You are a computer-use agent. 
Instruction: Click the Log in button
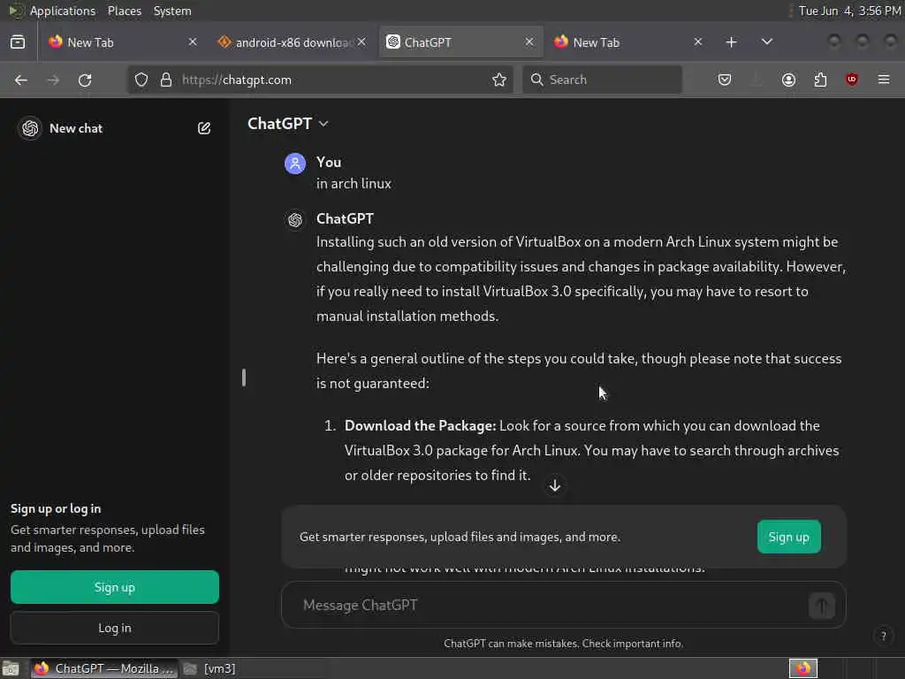point(114,628)
